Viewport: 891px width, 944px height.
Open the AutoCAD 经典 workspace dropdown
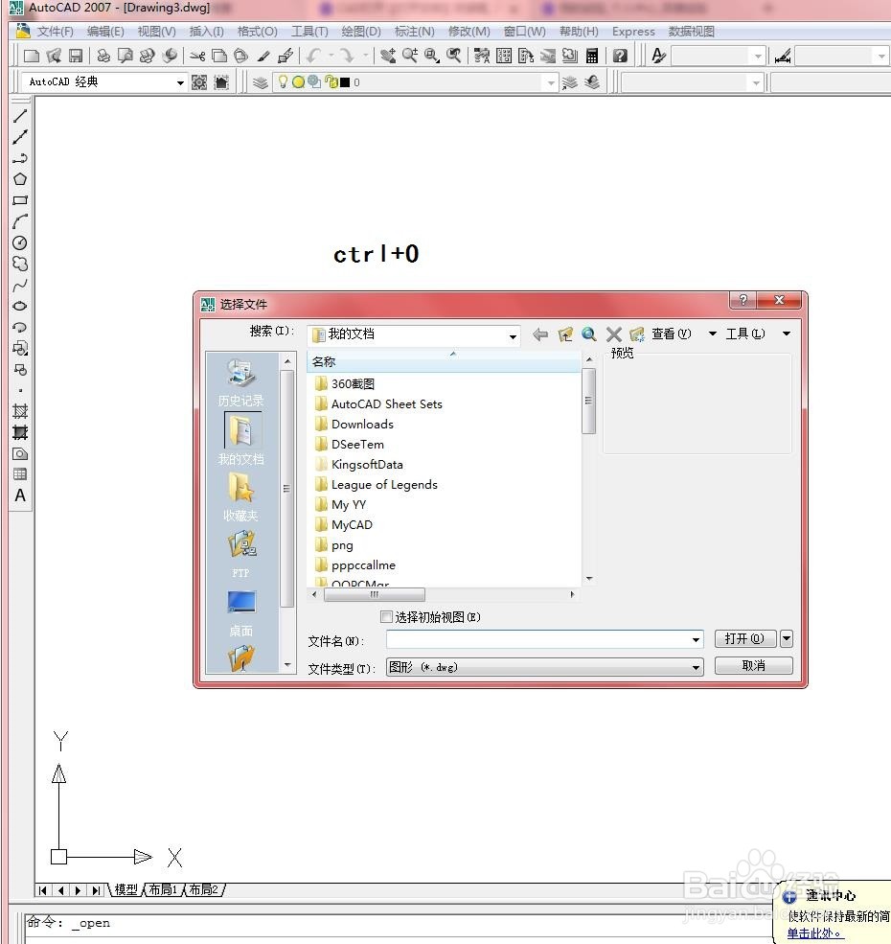(180, 82)
